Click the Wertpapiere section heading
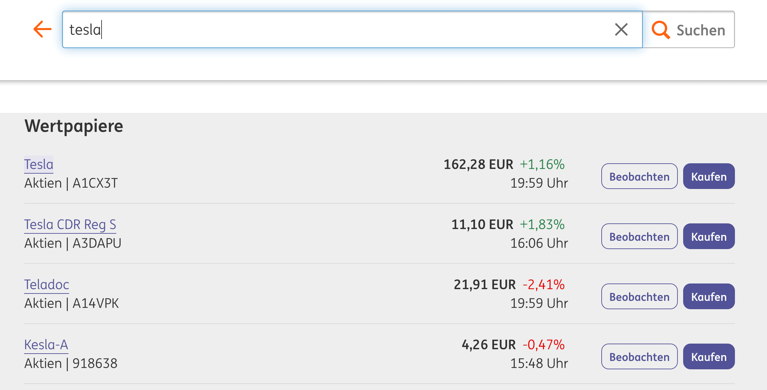Viewport: 767px width, 390px height. [74, 126]
